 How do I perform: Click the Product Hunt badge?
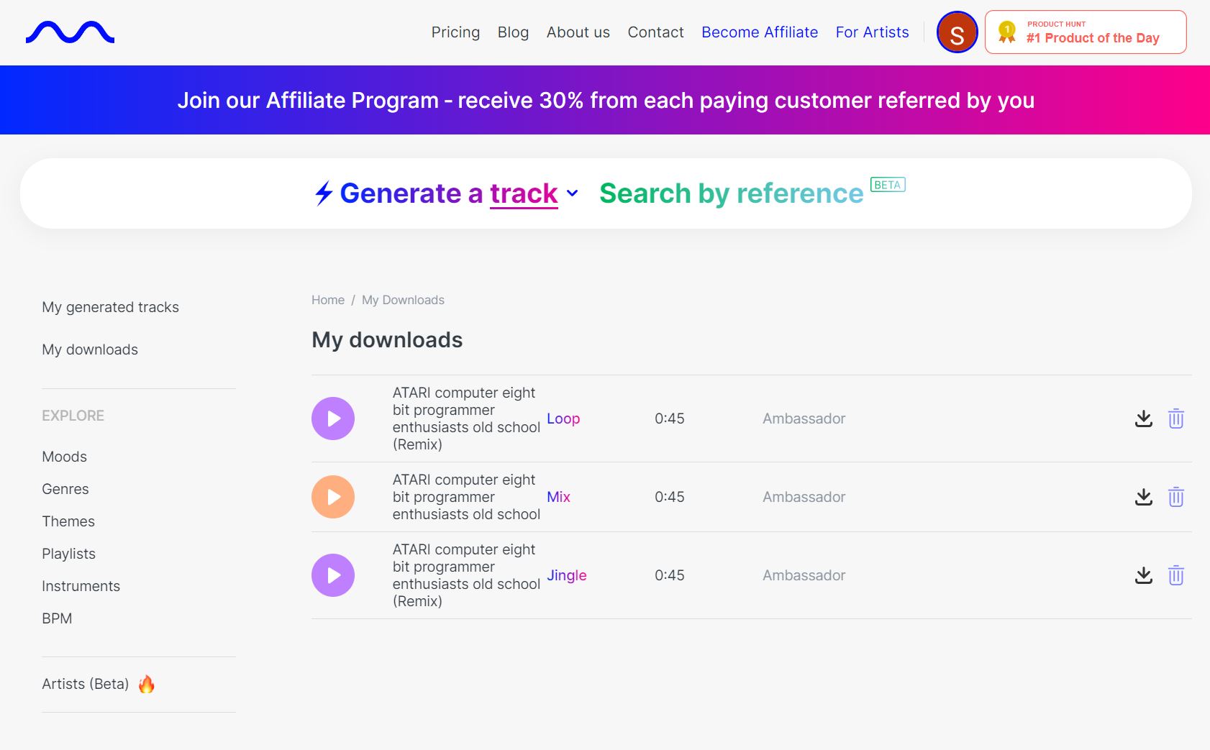point(1085,32)
